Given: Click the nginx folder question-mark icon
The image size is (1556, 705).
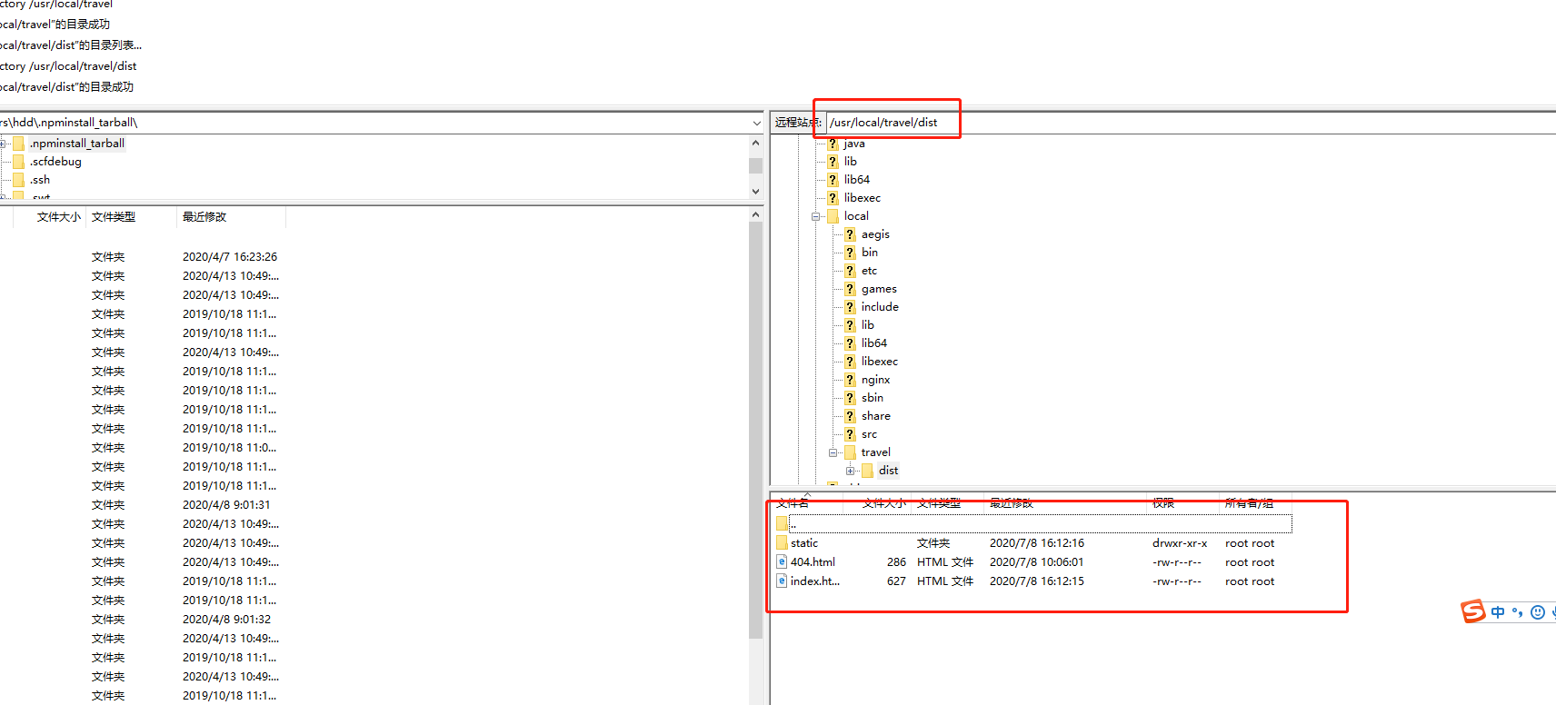Looking at the screenshot, I should point(850,380).
